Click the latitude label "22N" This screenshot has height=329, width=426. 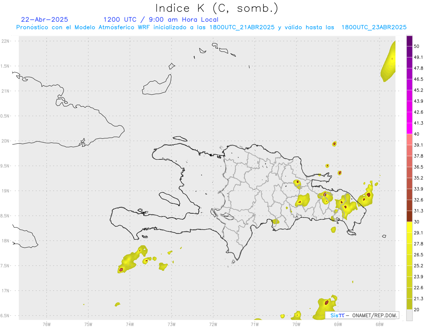pyautogui.click(x=5, y=41)
